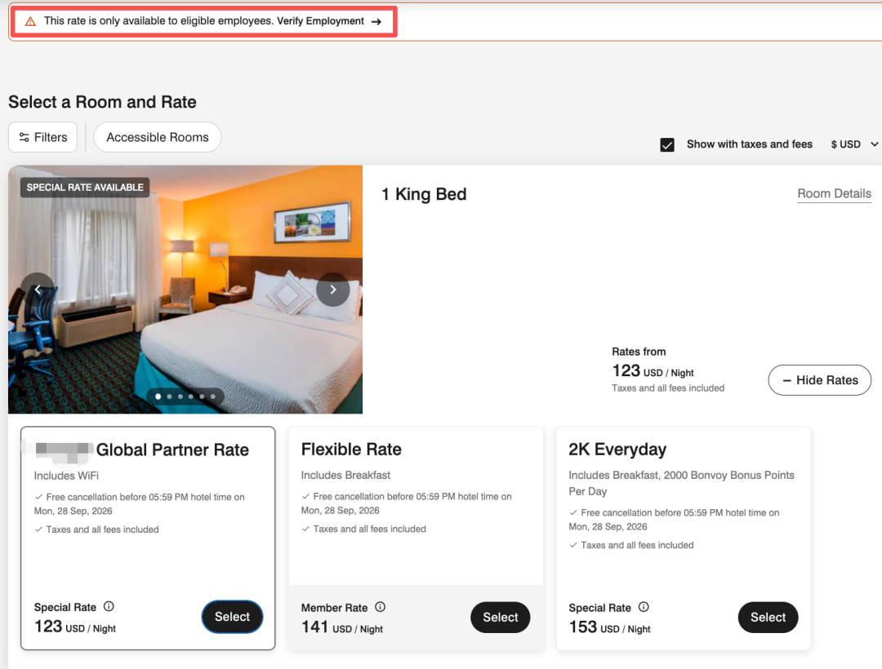Click the sliders icon on the Filters button
The width and height of the screenshot is (882, 669).
click(24, 137)
